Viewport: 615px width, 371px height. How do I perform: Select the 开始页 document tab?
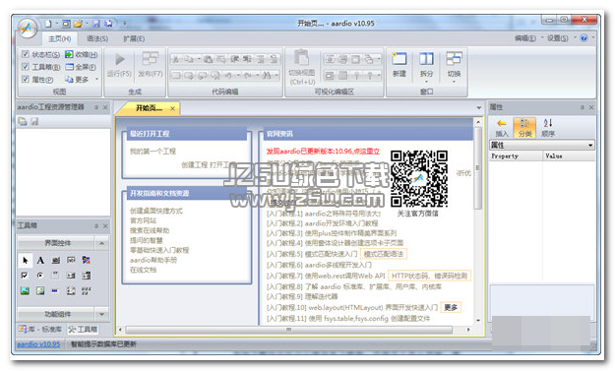tap(149, 108)
